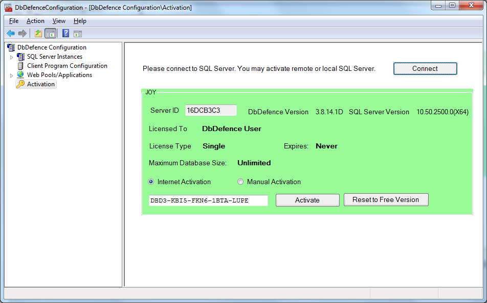Screen dimensions: 487x303
Task: Toggle the Show/Hide Console Tree button
Action: (x=50, y=34)
